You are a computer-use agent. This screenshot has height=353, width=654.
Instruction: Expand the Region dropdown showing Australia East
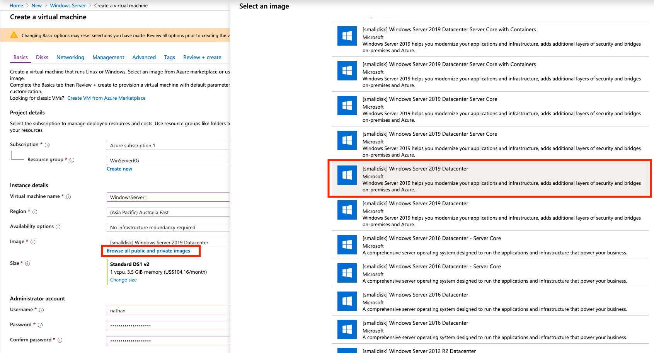pos(168,212)
